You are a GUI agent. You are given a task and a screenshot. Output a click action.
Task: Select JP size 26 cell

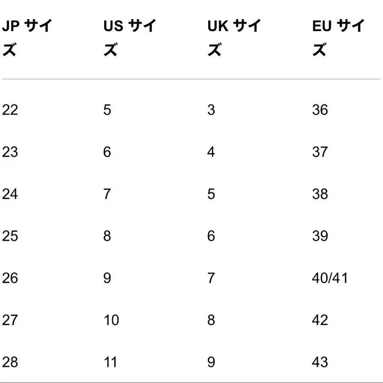(x=10, y=278)
